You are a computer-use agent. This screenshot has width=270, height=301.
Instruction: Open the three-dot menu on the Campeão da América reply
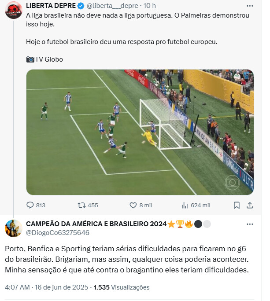click(x=250, y=224)
